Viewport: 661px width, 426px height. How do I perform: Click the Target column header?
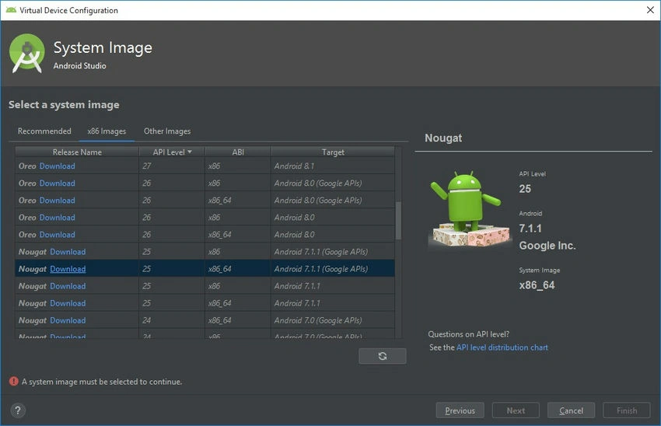pyautogui.click(x=333, y=152)
